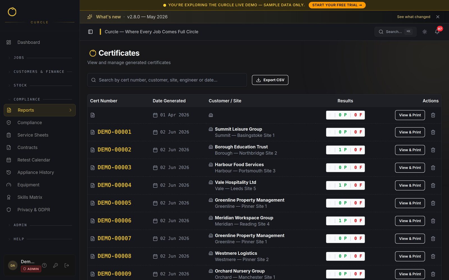
Task: Click Summit Leisure Group customer name
Action: tap(239, 129)
